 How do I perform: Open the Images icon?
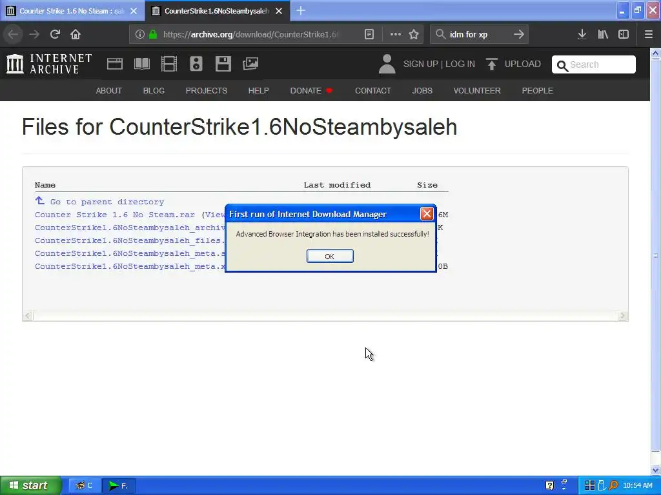point(250,64)
